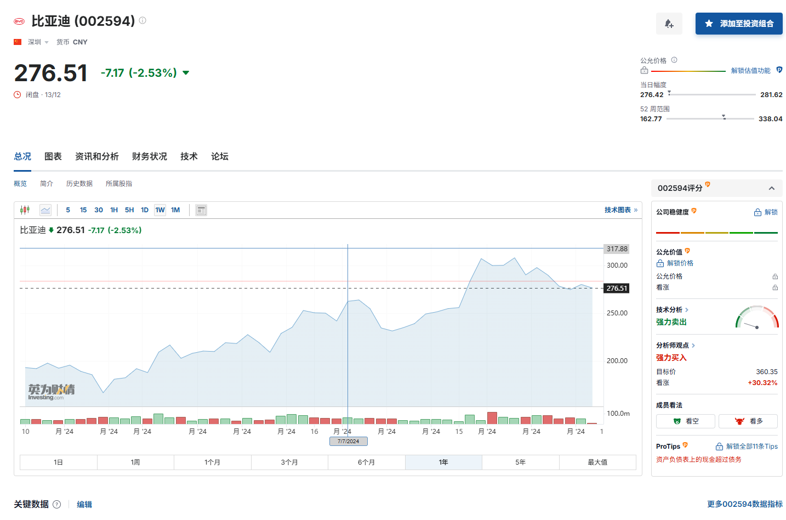The height and width of the screenshot is (520, 786).
Task: Click 解锁全部11条Tips link
Action: [747, 446]
